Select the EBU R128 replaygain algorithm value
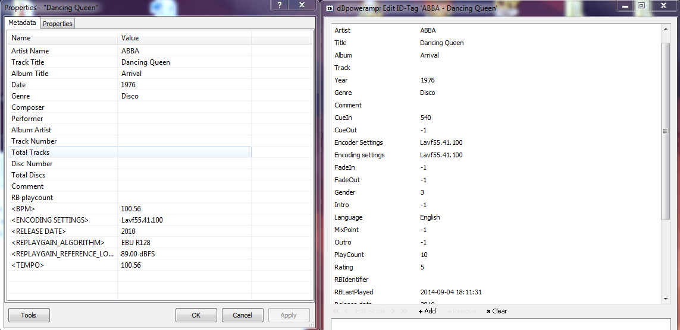Screen dimensions: 680x330 (136, 242)
